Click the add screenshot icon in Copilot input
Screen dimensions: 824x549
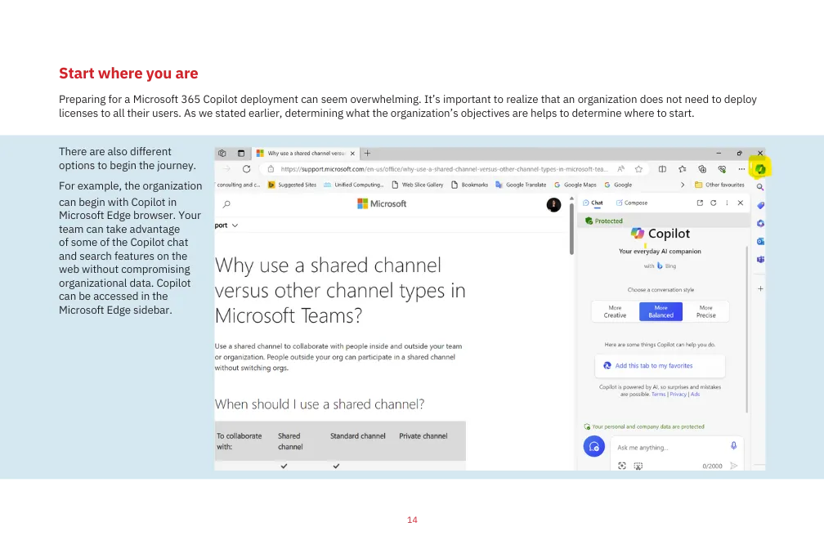pyautogui.click(x=621, y=466)
